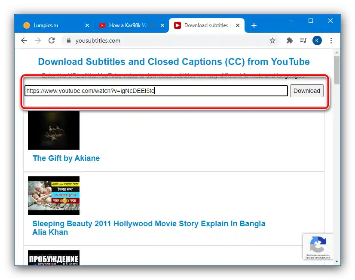Click the padlock site info icon

pyautogui.click(x=69, y=40)
